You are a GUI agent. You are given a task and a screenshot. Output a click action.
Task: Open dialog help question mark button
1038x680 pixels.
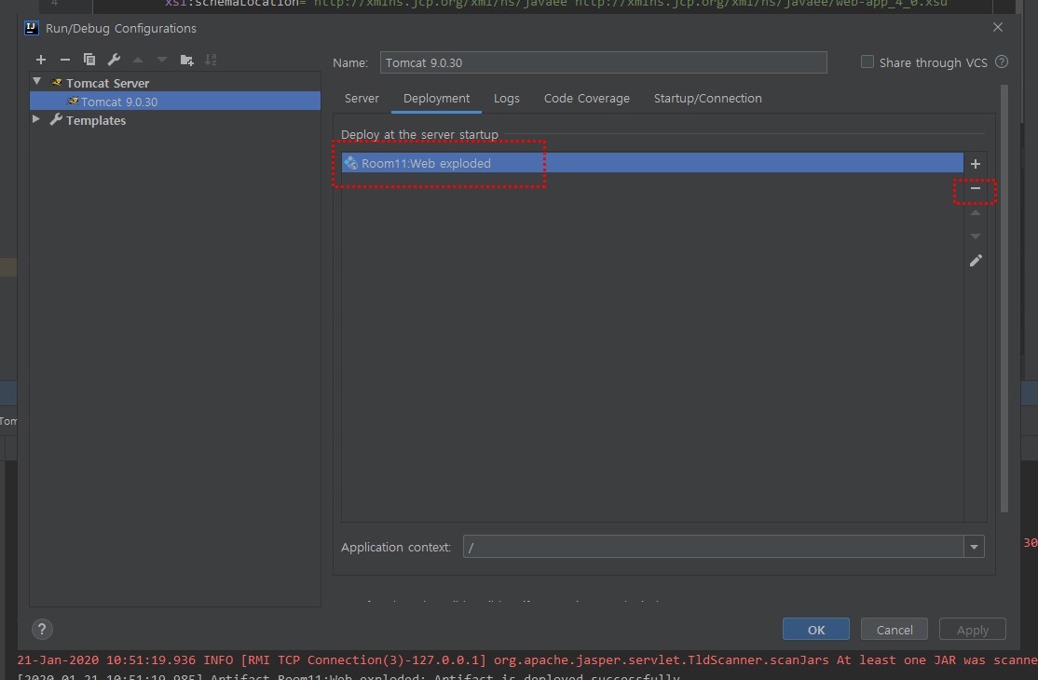coord(42,629)
